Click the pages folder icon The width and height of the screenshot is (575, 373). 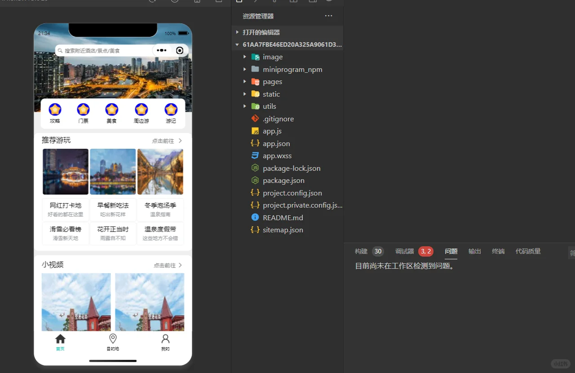coord(255,82)
